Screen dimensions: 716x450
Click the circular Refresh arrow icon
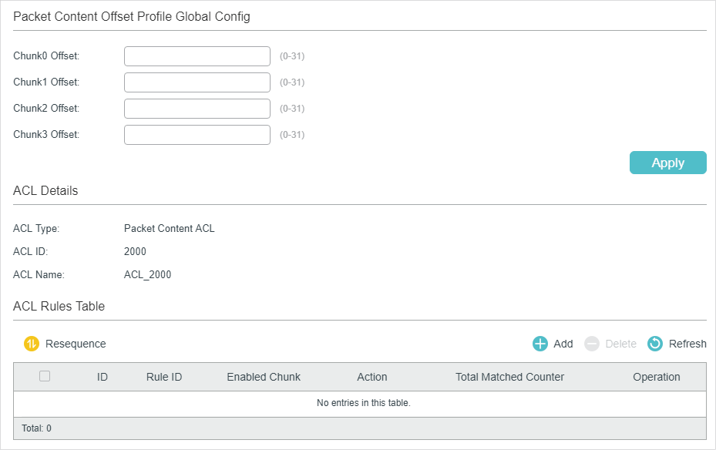(655, 344)
